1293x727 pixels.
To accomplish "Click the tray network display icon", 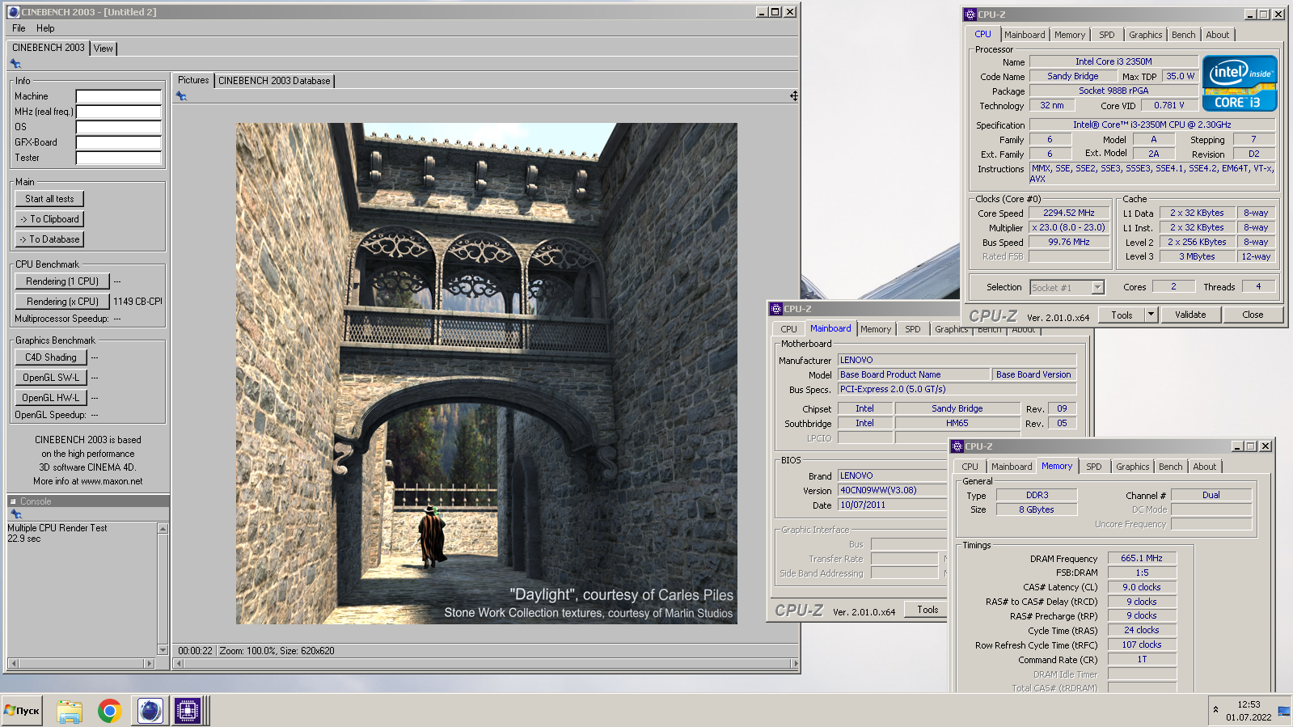I will [x=1283, y=711].
